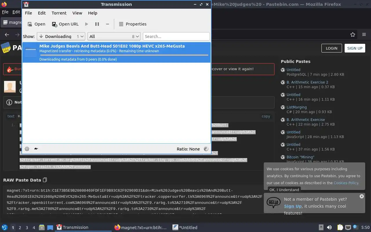Image resolution: width=371 pixels, height=232 pixels.
Task: Go back in Firefox
Action: coord(7,35)
